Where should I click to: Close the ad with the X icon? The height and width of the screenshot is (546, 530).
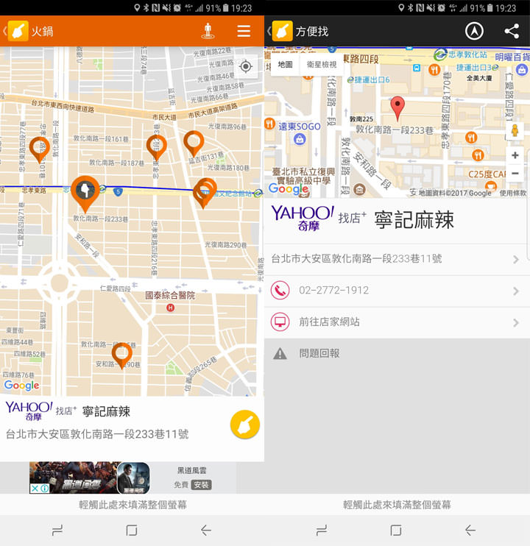coord(35,489)
